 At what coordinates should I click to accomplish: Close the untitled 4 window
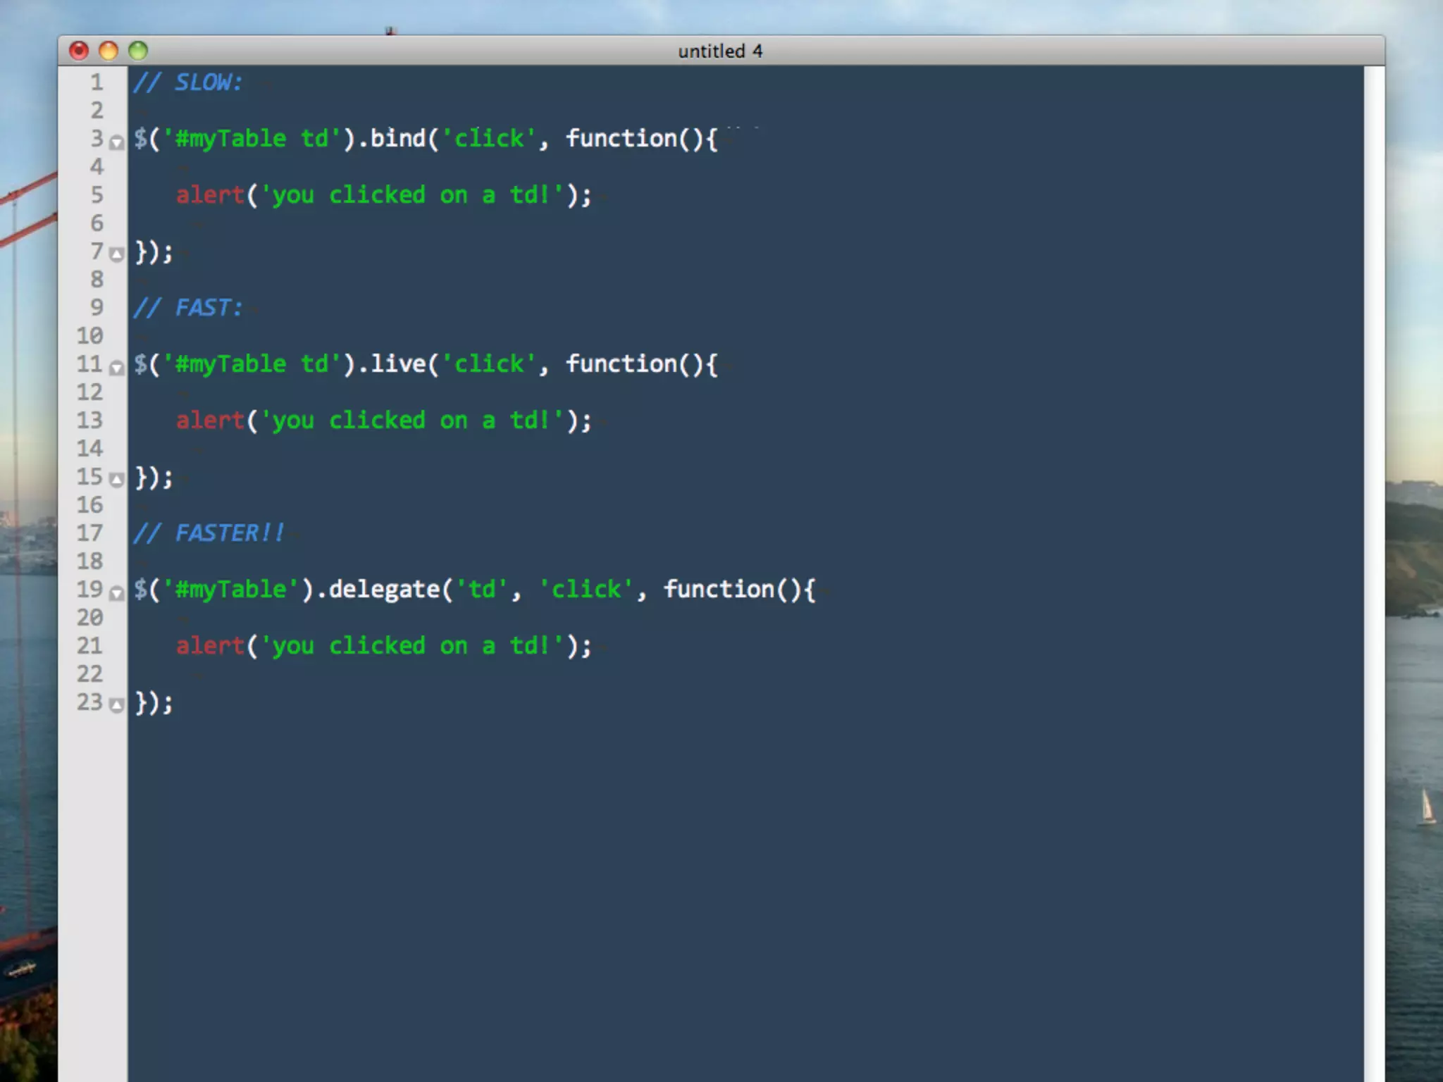click(x=79, y=51)
